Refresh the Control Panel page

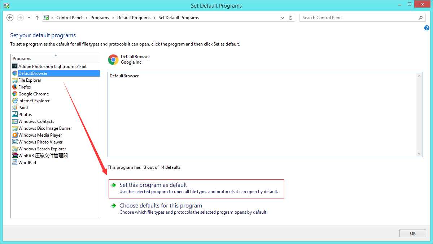tap(291, 18)
